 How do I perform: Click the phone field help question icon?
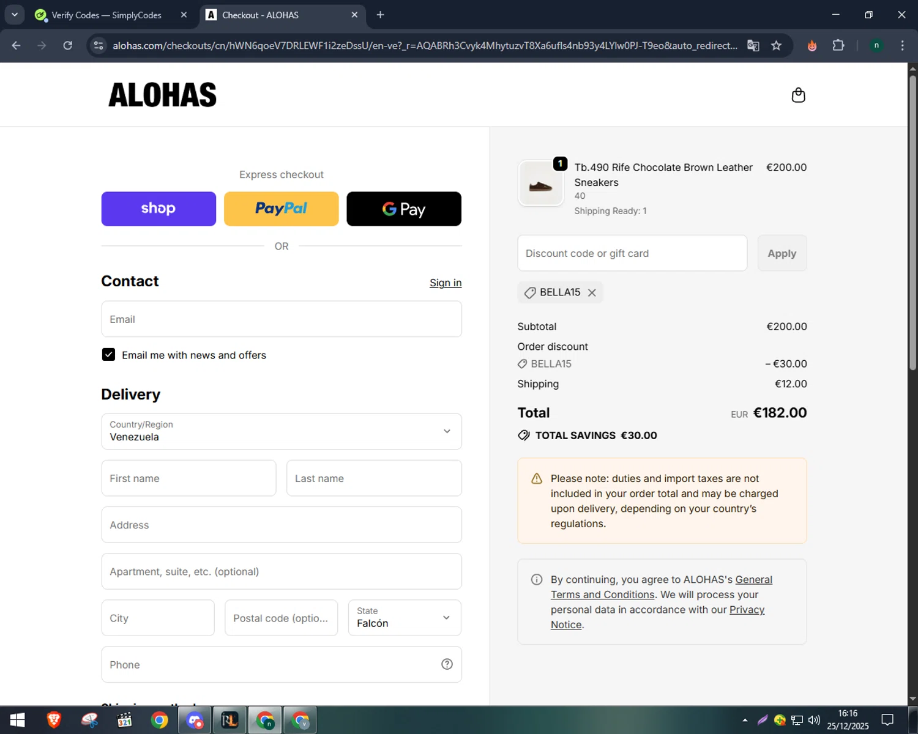pos(447,664)
